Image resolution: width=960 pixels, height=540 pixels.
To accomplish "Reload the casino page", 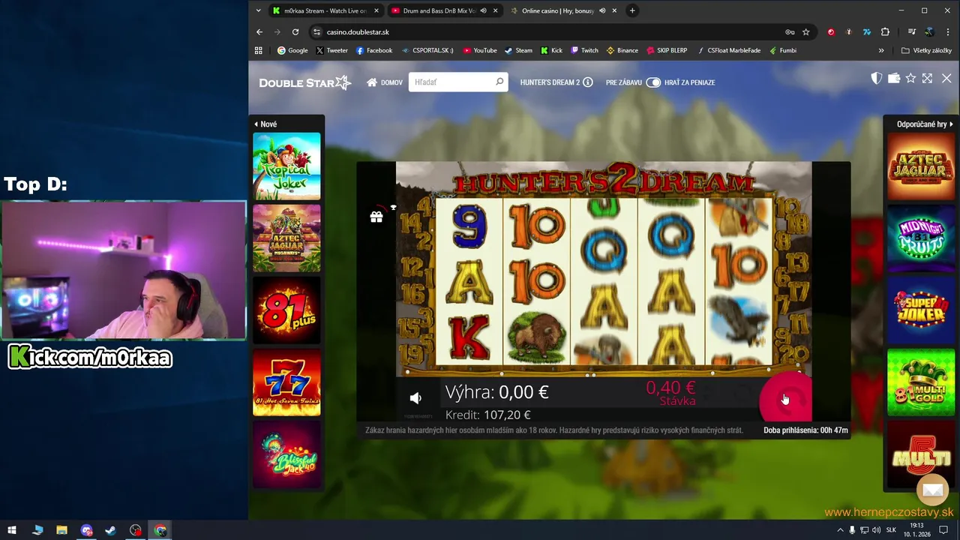I will [295, 32].
